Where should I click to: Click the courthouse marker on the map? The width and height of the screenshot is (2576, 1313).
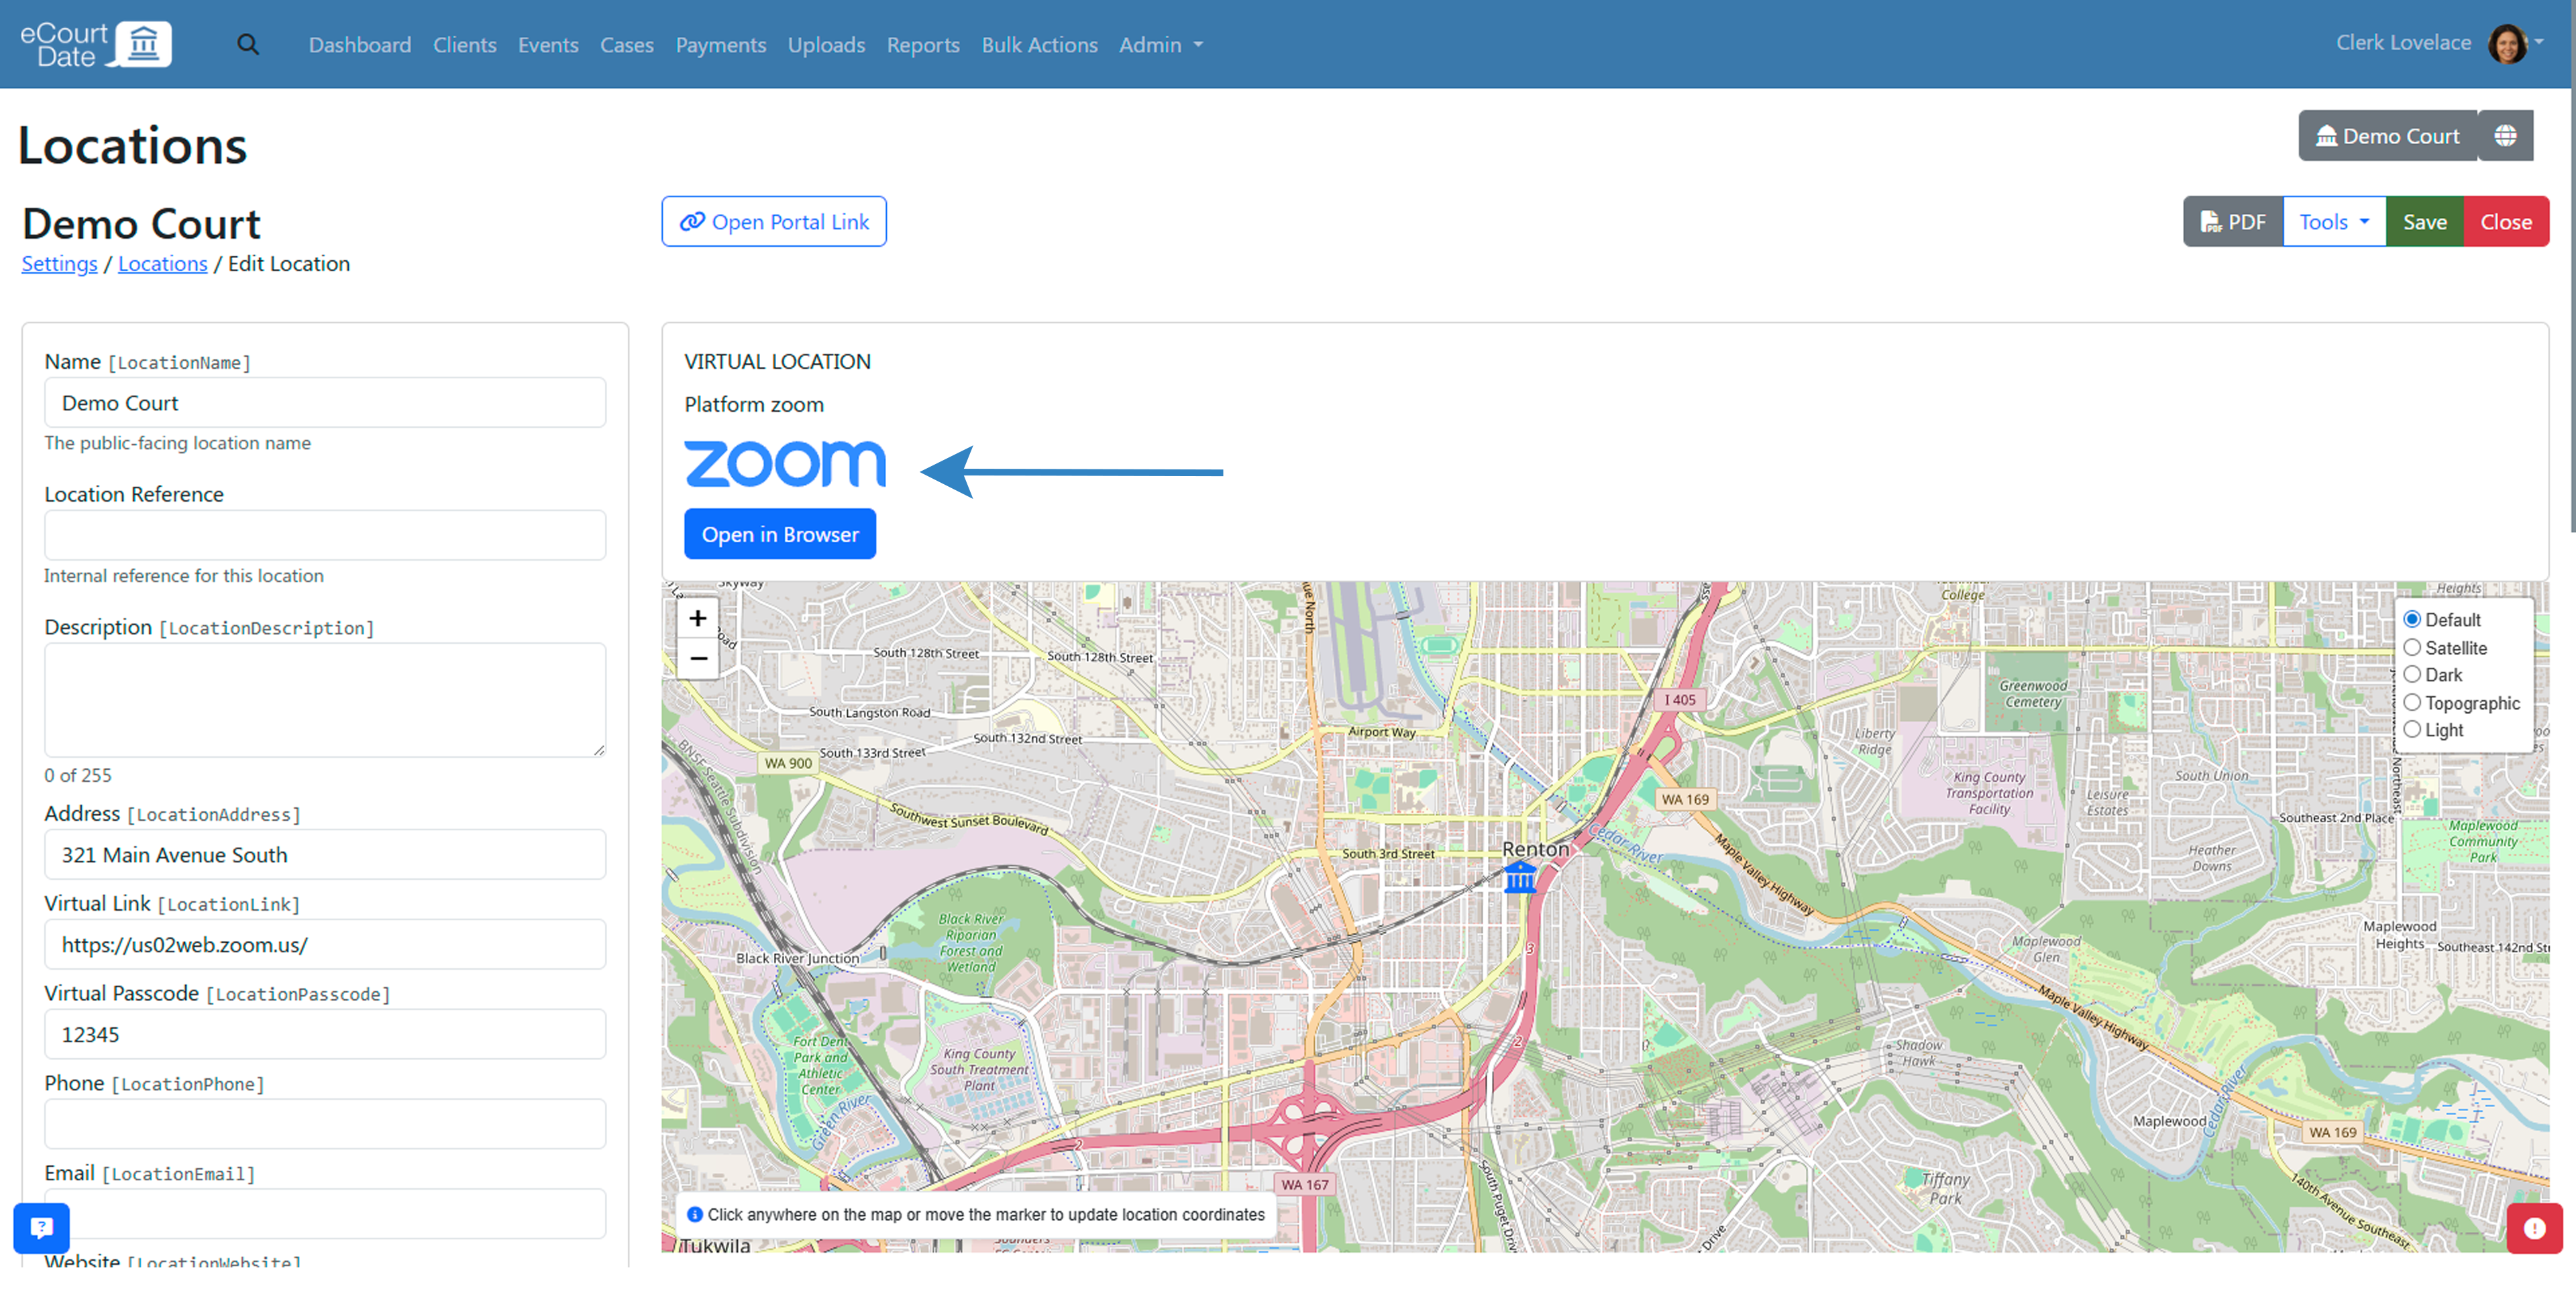1520,877
